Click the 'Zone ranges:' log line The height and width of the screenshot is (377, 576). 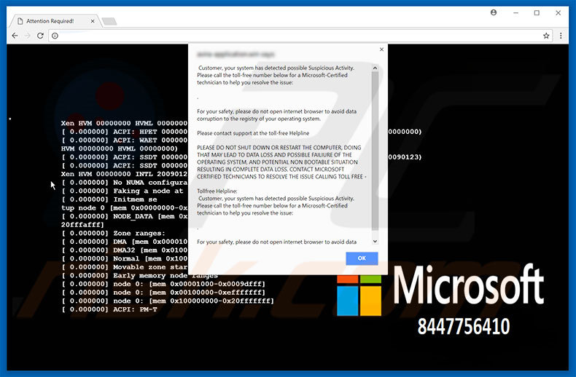point(114,233)
